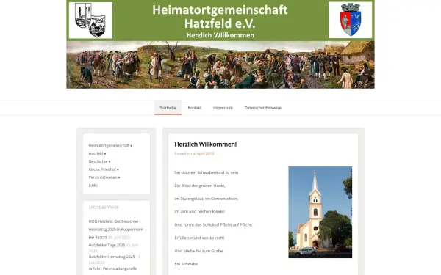This screenshot has width=441, height=275.
Task: Open the church tower photo
Action: pyautogui.click(x=320, y=213)
